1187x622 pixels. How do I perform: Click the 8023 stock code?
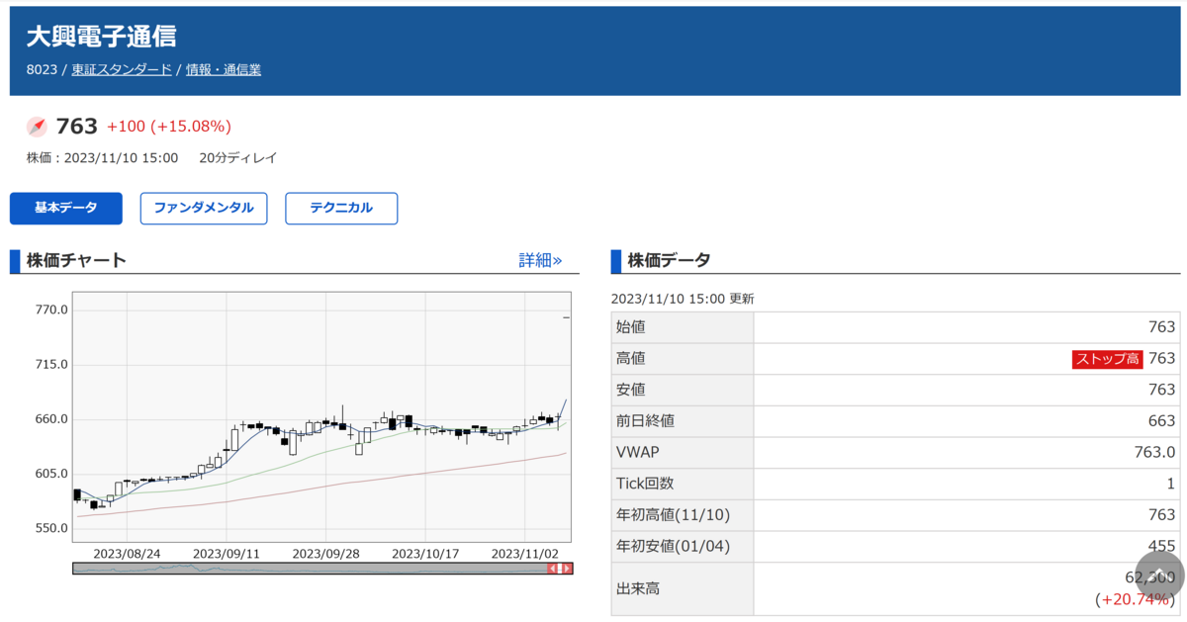click(42, 70)
